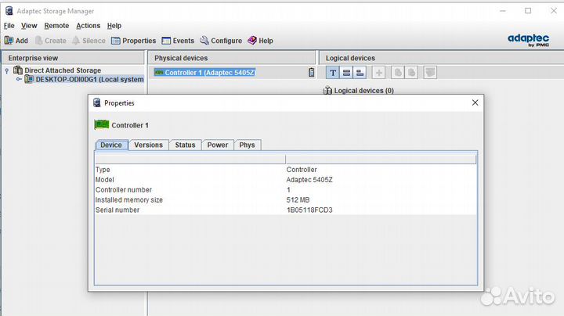Click the Add toolbar button
This screenshot has width=564, height=316.
pyautogui.click(x=16, y=41)
